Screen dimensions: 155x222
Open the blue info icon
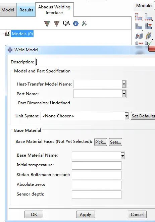coord(76,23)
